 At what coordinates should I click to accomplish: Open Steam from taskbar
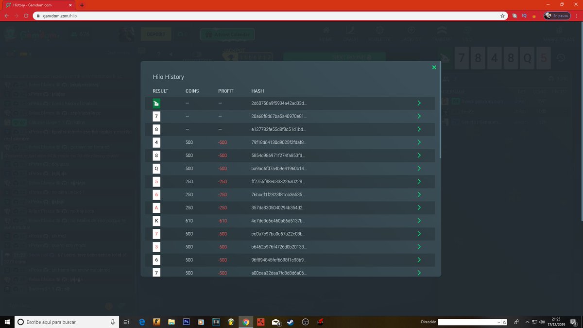[x=291, y=322]
